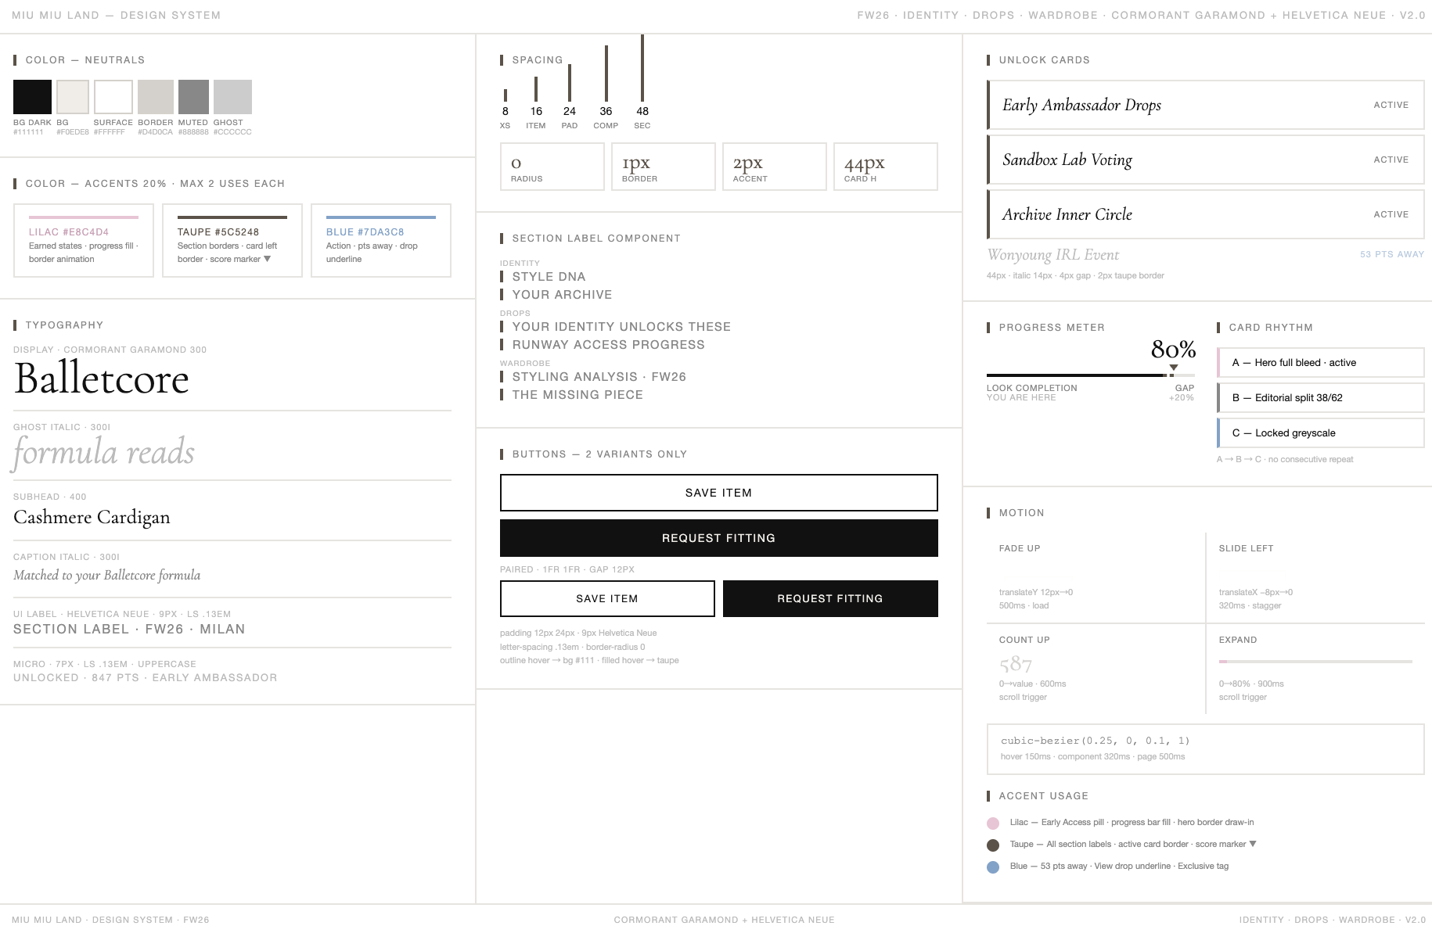Click the locked Wonyoung IRL Event row

pyautogui.click(x=1205, y=255)
